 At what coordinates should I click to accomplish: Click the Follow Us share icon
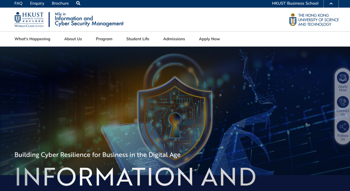click(343, 127)
